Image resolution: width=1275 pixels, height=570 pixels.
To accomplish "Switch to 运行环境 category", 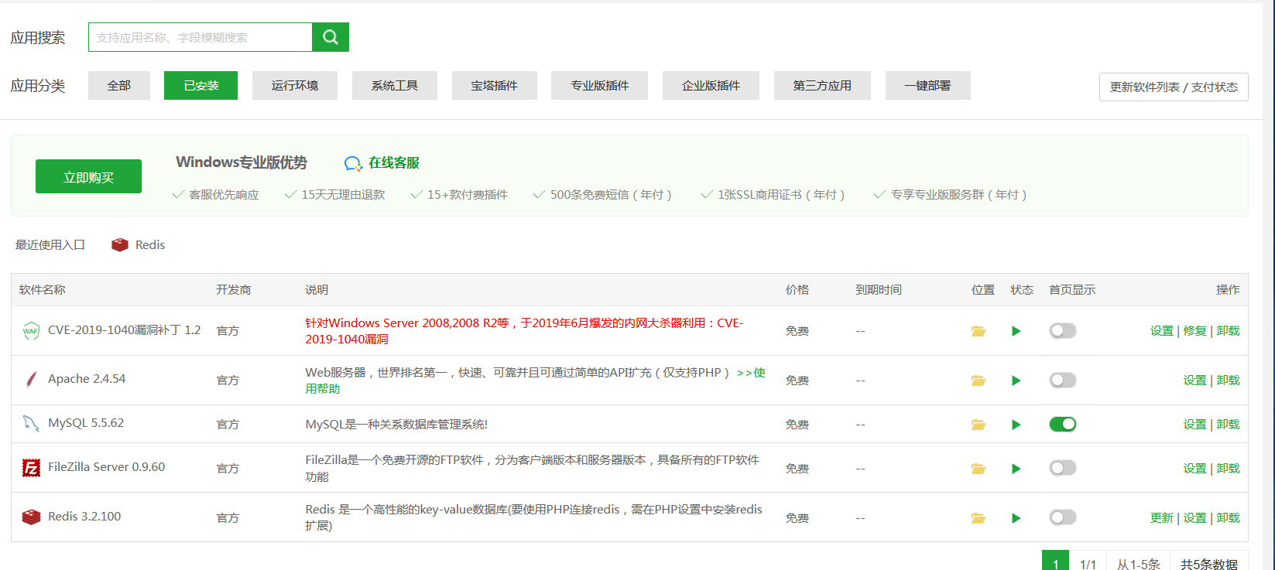I will coord(295,85).
